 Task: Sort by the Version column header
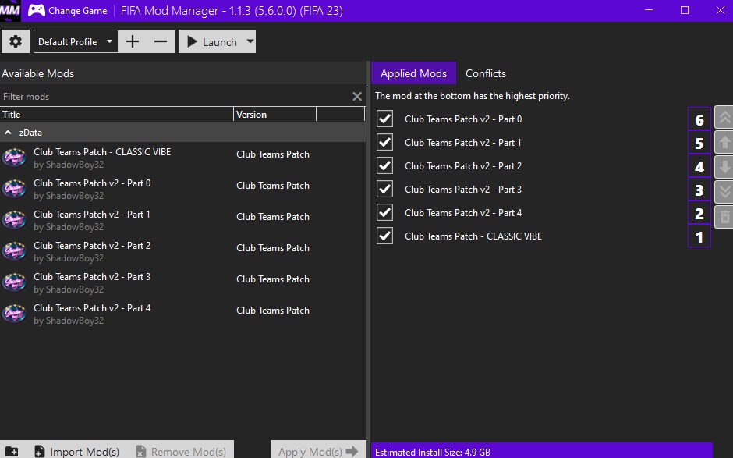(274, 114)
